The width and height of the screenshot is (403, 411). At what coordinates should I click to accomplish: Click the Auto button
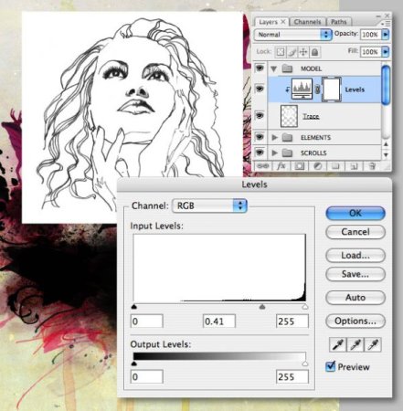355,298
